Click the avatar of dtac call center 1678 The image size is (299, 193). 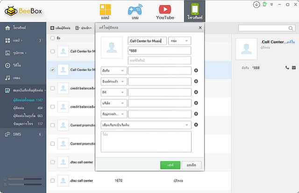[63, 180]
